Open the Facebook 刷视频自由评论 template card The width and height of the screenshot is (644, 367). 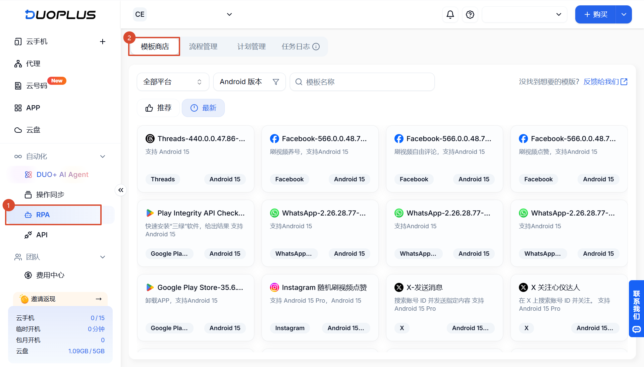coord(444,159)
